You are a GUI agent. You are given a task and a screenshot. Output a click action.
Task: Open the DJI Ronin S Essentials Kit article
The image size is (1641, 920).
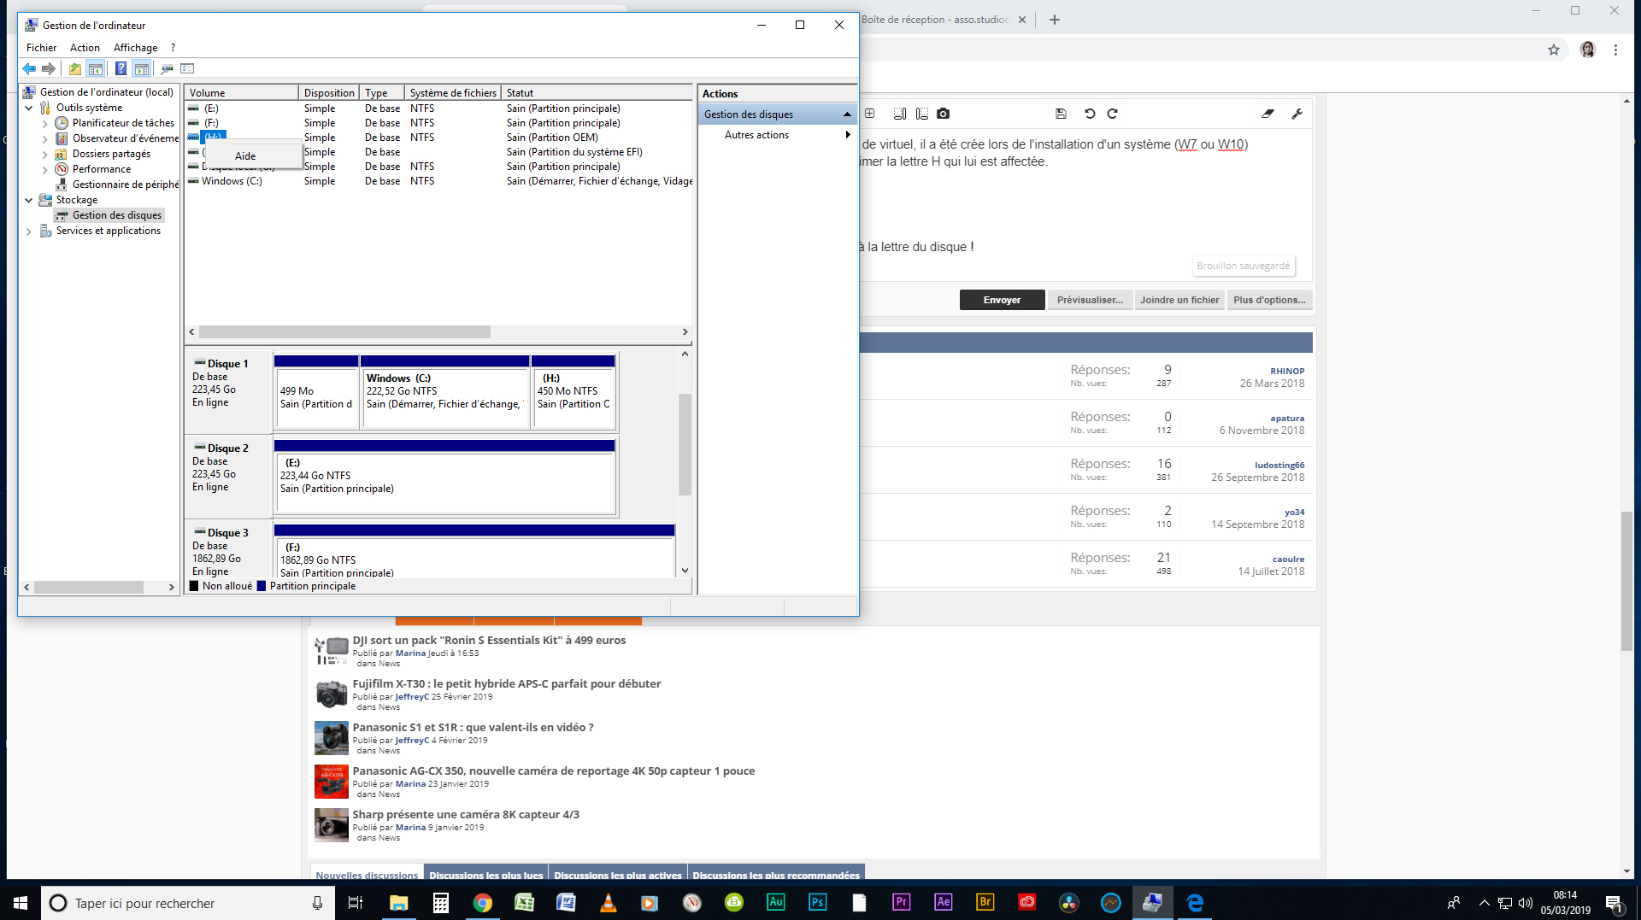point(489,640)
